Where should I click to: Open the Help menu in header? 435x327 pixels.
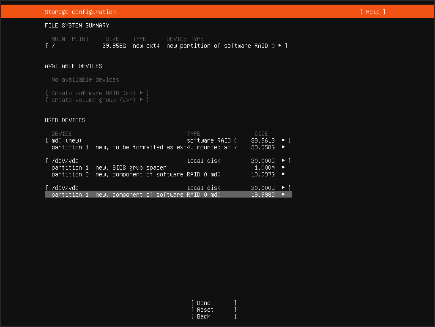coord(372,12)
